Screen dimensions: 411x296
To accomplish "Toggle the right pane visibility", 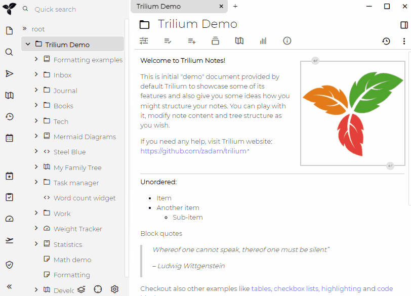I will click(404, 25).
